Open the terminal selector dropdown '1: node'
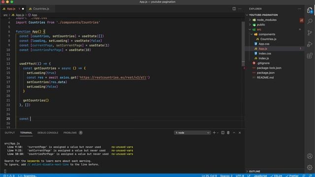 coord(192,133)
